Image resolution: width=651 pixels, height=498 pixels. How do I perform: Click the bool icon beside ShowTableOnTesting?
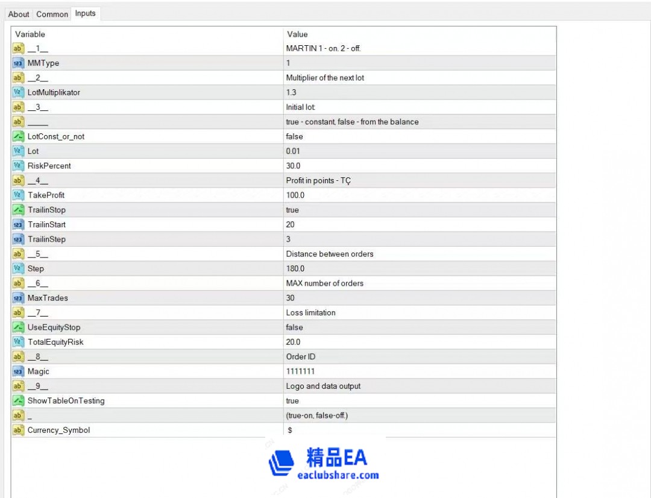[x=18, y=401]
